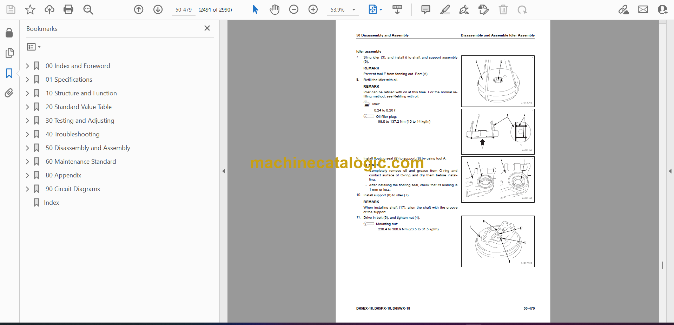Select the highlighter pen tool
This screenshot has width=674, height=325.
coord(445,9)
